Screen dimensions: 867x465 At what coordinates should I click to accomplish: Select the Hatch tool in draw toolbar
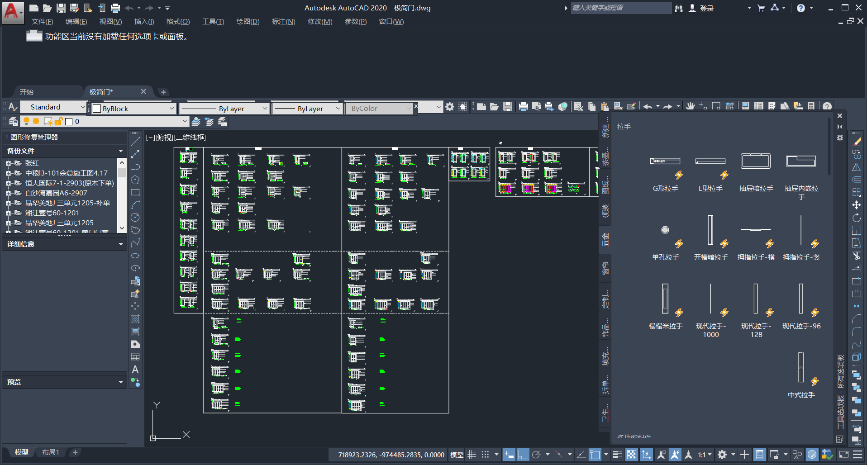click(x=135, y=319)
